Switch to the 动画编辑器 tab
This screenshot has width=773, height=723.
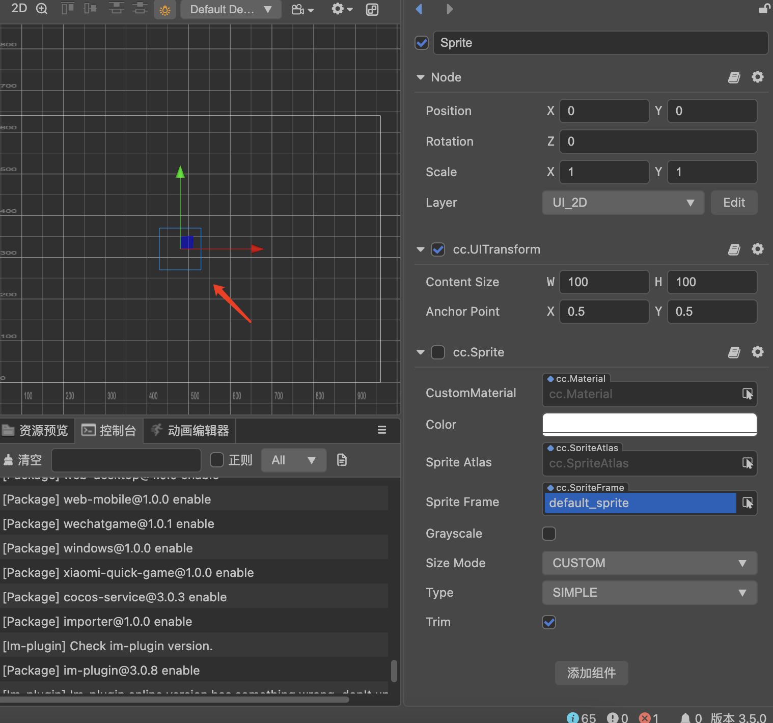190,431
